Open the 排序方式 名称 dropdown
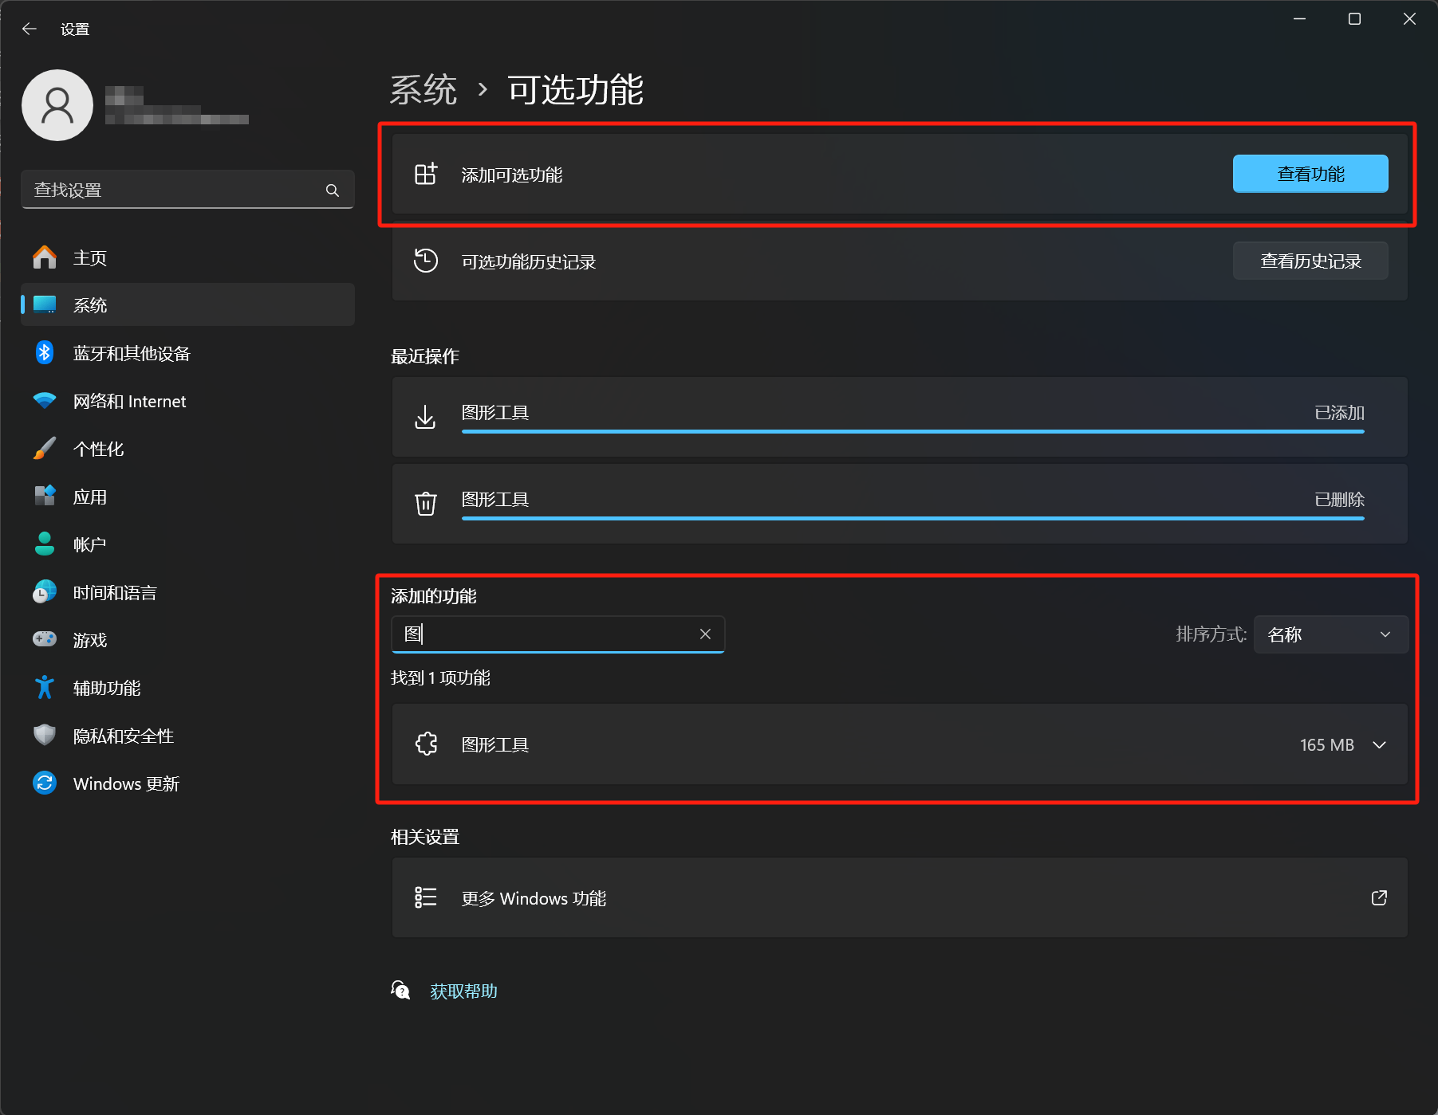The image size is (1438, 1115). tap(1330, 634)
